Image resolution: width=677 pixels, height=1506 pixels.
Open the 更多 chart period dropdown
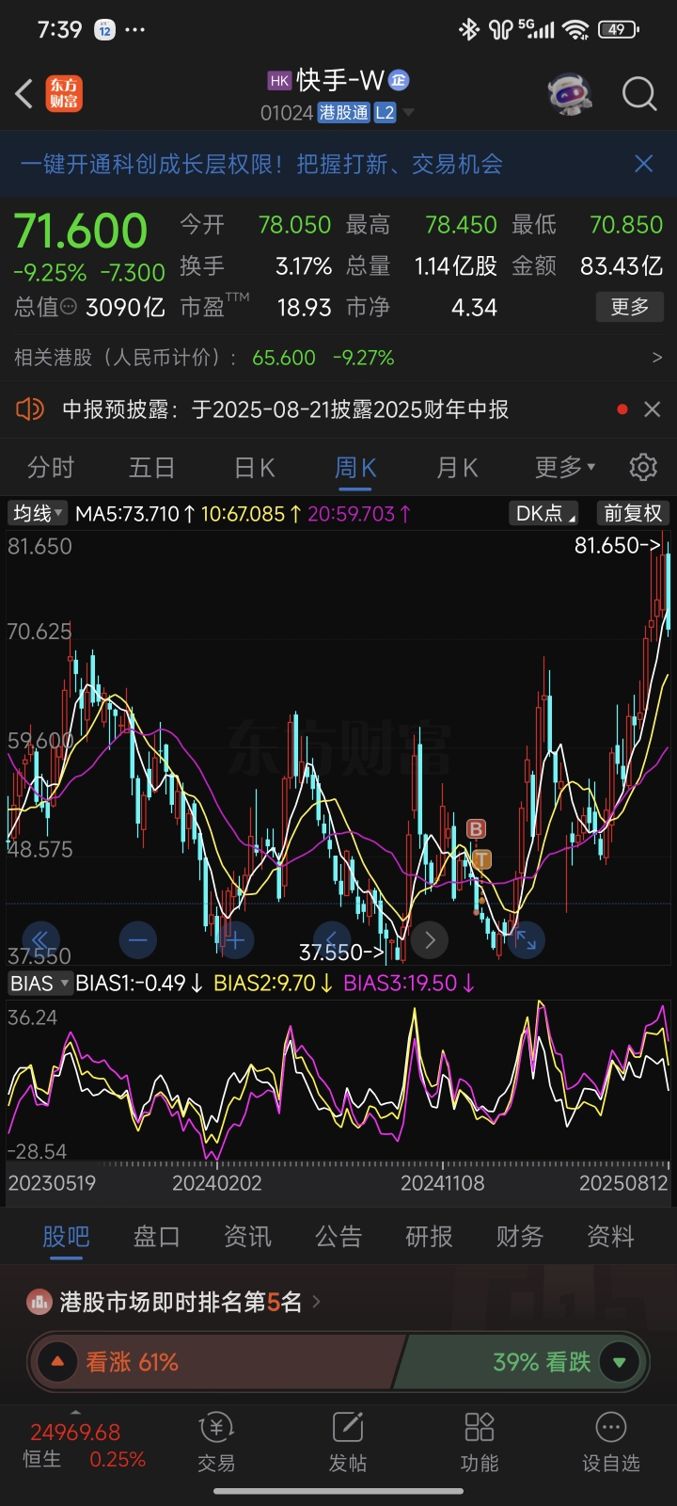tap(565, 467)
